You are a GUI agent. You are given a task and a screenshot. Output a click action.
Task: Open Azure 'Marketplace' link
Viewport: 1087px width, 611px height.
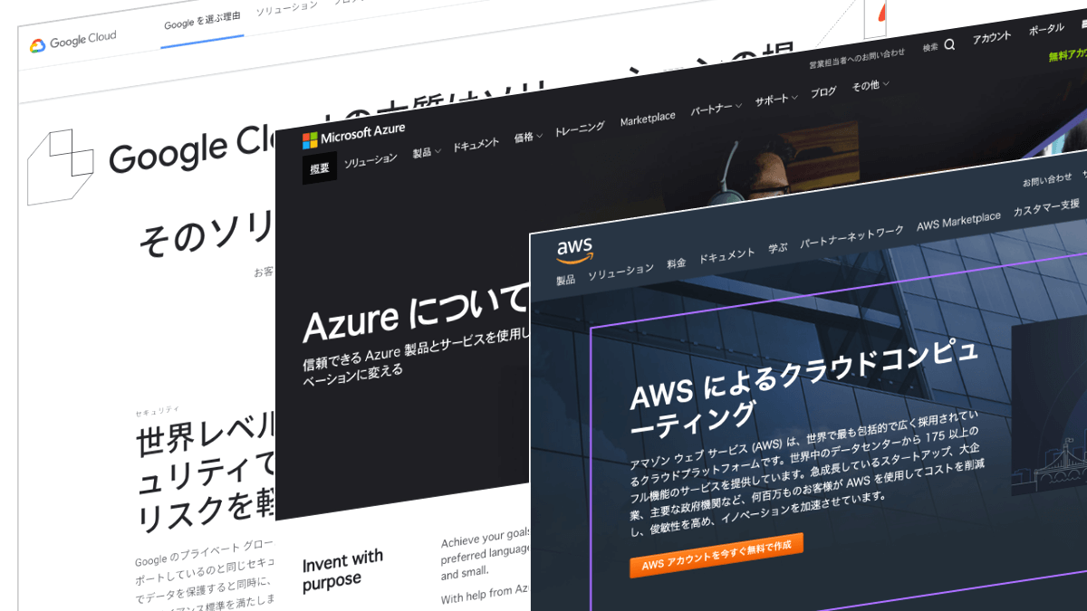tap(648, 119)
